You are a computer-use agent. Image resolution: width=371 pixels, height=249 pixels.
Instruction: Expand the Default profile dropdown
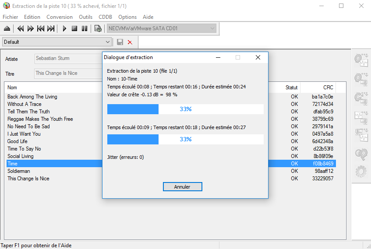click(x=108, y=42)
